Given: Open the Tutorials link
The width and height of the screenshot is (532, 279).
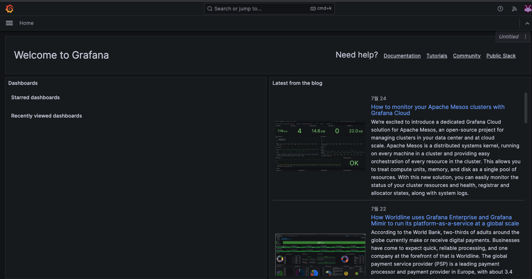Looking at the screenshot, I should [x=437, y=56].
